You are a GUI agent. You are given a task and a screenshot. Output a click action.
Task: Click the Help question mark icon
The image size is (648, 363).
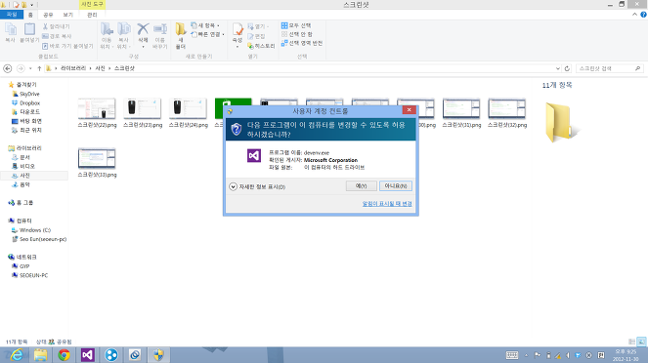coord(643,15)
